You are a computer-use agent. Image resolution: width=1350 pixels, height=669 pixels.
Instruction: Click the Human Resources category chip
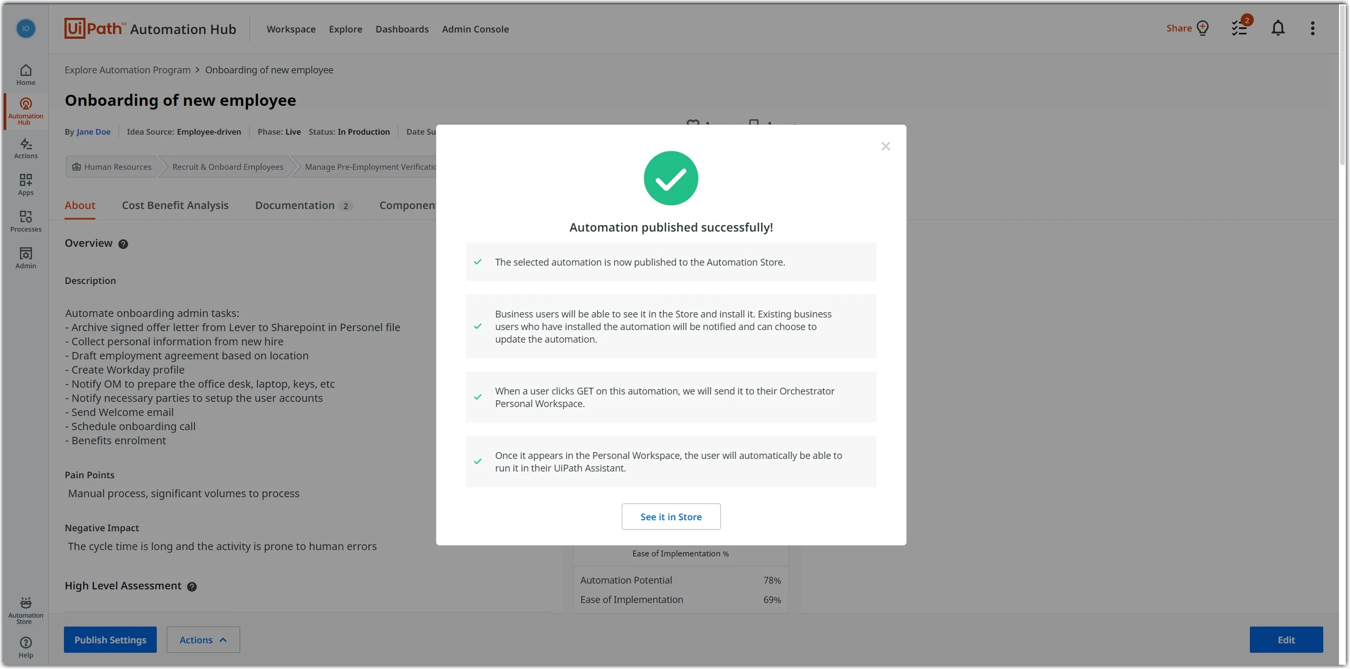pyautogui.click(x=111, y=167)
